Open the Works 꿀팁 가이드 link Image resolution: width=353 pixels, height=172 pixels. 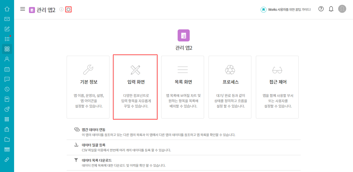[286, 10]
